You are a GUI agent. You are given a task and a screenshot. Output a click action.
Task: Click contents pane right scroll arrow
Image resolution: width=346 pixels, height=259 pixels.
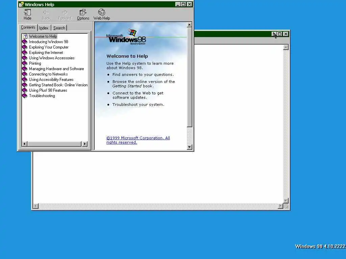click(85, 144)
